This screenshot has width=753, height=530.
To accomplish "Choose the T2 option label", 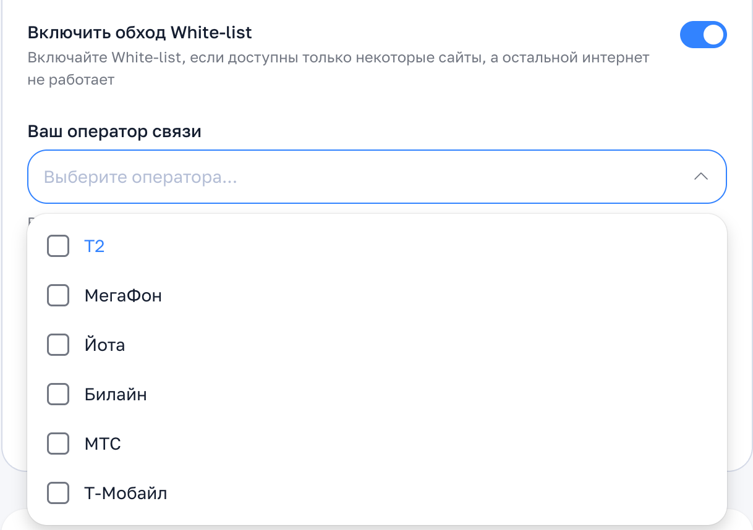I will tap(95, 246).
